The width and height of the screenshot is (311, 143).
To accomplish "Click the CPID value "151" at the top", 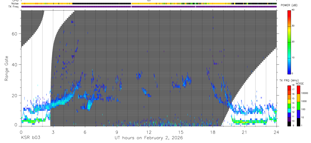I will (149, 1).
